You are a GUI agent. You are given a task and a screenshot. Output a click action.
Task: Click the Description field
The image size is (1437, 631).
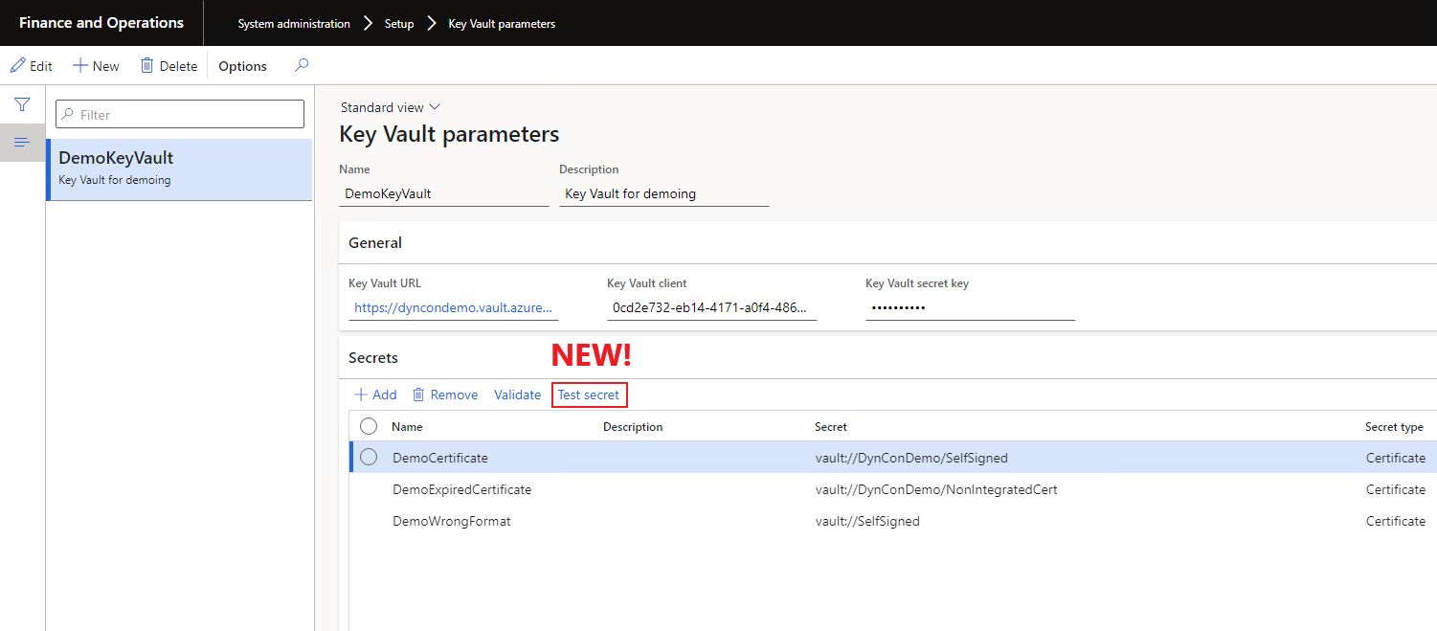664,193
